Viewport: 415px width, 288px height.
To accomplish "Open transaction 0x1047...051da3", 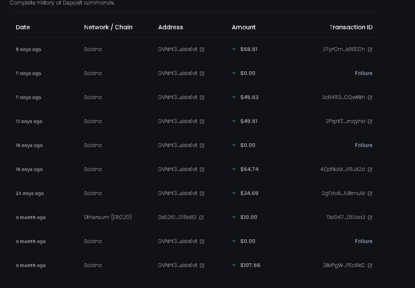I will tap(346, 217).
